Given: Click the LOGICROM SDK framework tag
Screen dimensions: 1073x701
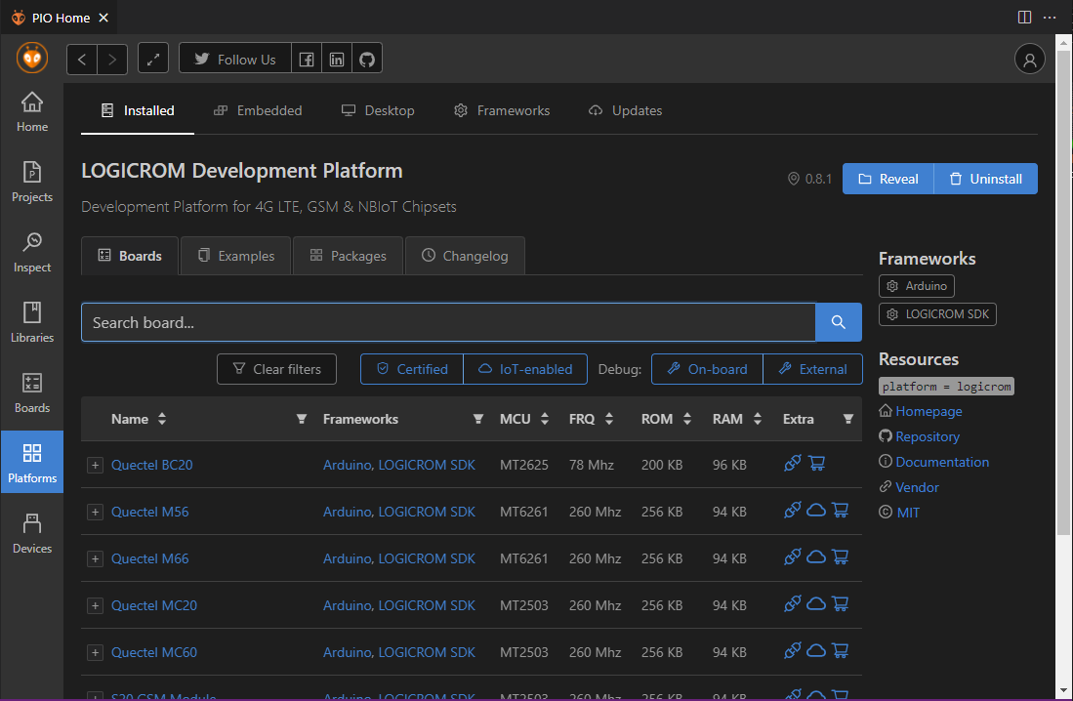Looking at the screenshot, I should 937,314.
